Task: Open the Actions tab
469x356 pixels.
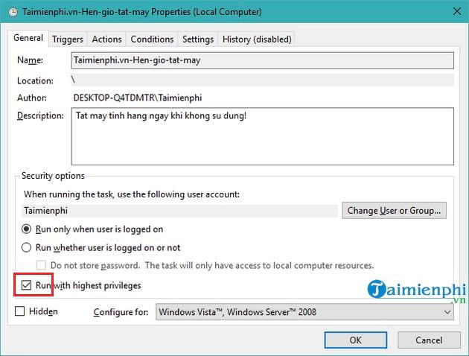Action: (x=106, y=39)
